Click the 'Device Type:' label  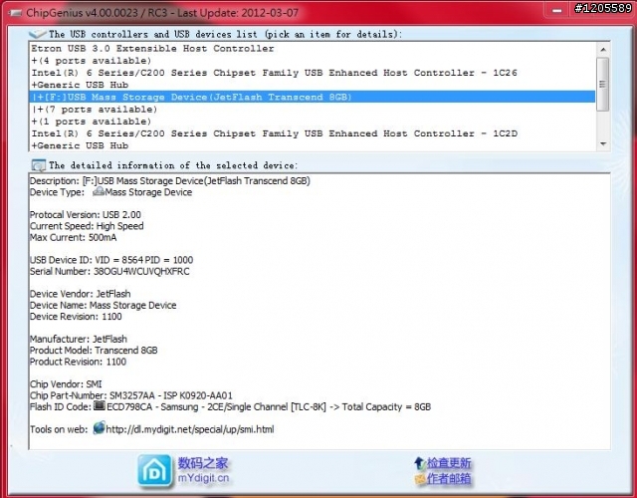[57, 192]
